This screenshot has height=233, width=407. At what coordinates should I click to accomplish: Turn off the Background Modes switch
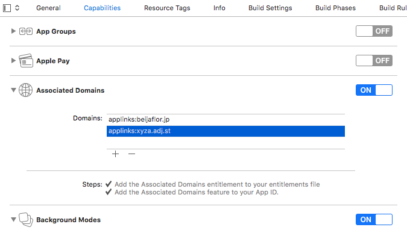pos(374,220)
